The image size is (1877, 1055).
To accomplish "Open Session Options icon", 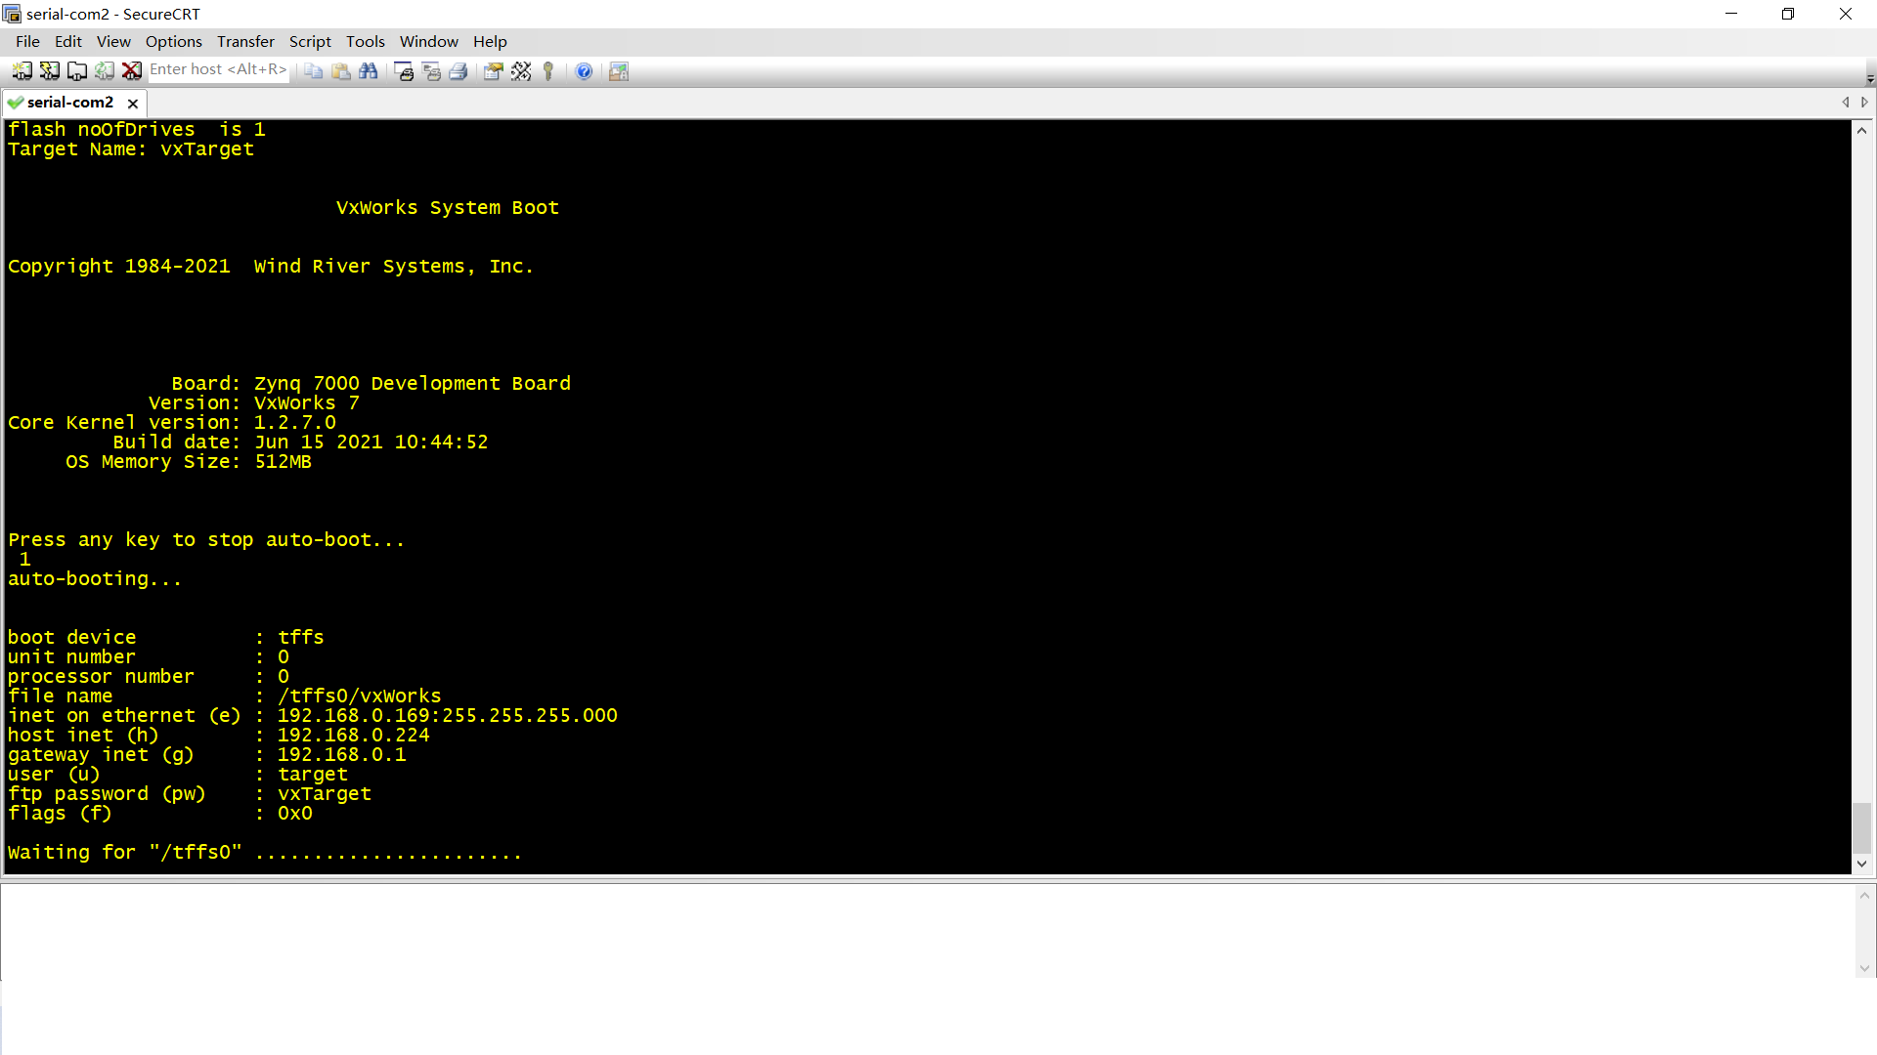I will coord(494,71).
